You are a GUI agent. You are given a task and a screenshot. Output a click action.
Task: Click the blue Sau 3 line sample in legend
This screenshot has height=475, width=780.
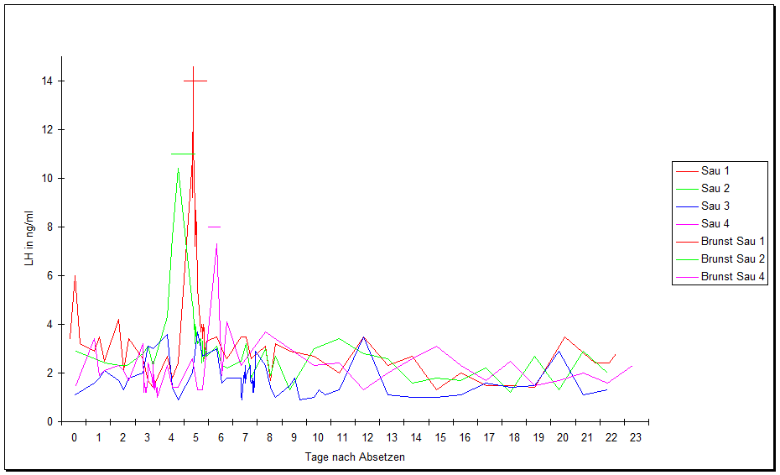click(x=687, y=206)
